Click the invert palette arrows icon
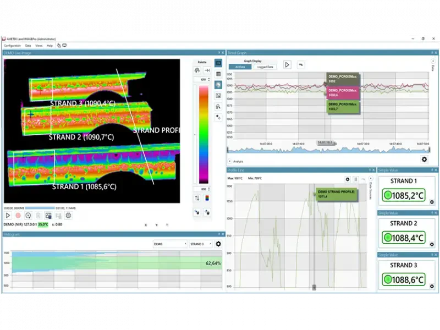This screenshot has width=440, height=330. 197,198
